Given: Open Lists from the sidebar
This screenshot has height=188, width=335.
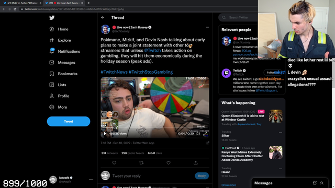Looking at the screenshot, I should [x=58, y=85].
